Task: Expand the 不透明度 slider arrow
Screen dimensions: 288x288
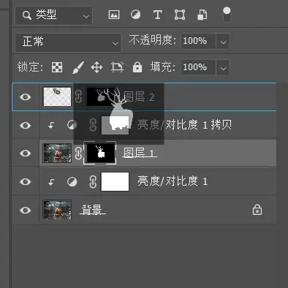Action: pyautogui.click(x=223, y=42)
